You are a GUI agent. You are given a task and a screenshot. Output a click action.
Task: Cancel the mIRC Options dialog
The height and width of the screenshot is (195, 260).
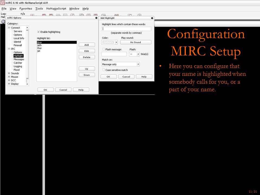pos(63,90)
